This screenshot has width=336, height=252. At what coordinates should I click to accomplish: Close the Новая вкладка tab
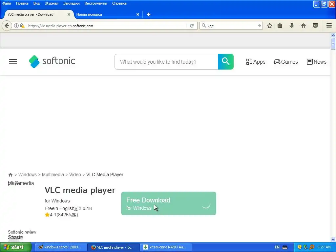[x=138, y=14]
